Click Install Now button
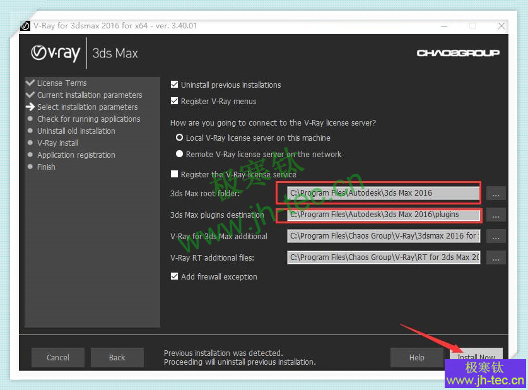The height and width of the screenshot is (390, 528). coord(476,354)
